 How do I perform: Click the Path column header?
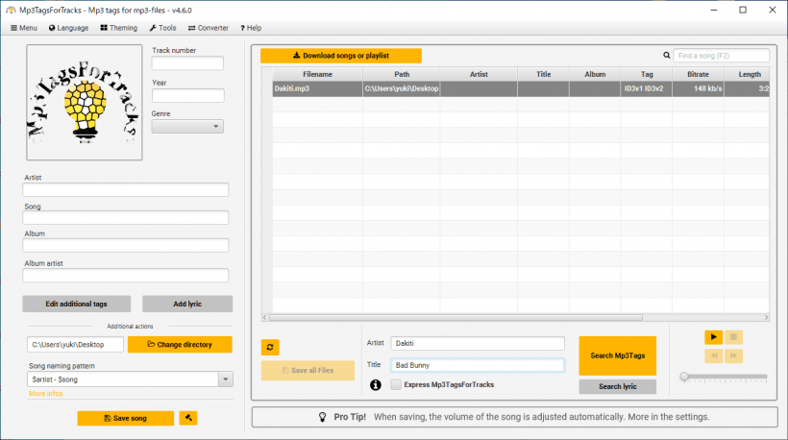(402, 74)
